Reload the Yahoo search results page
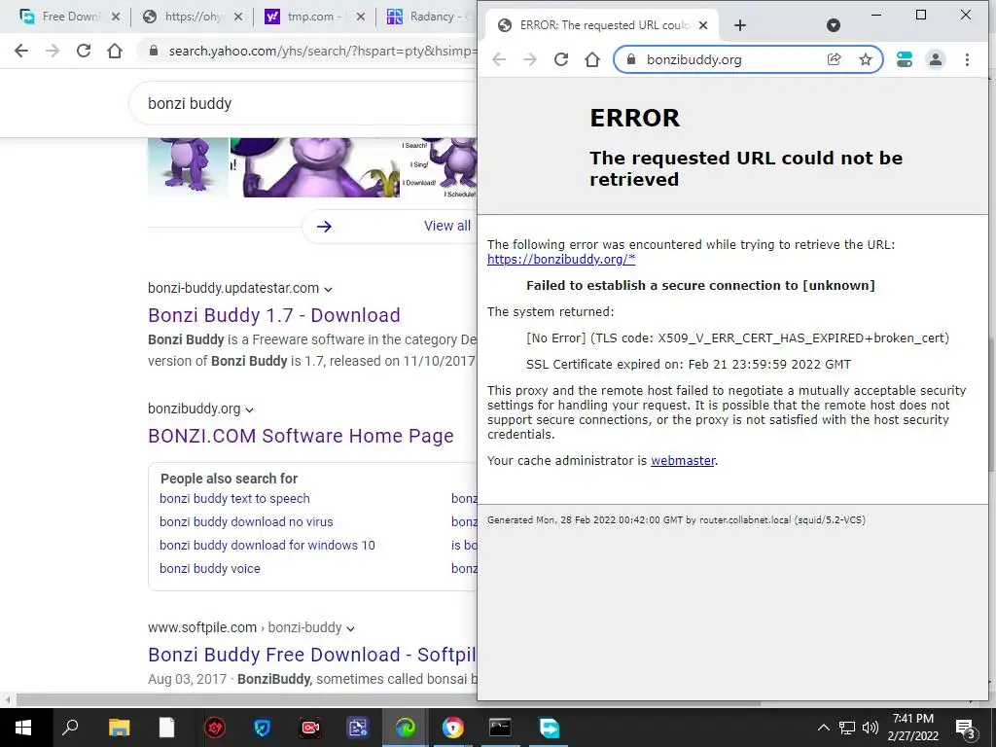996x747 pixels. coord(84,51)
